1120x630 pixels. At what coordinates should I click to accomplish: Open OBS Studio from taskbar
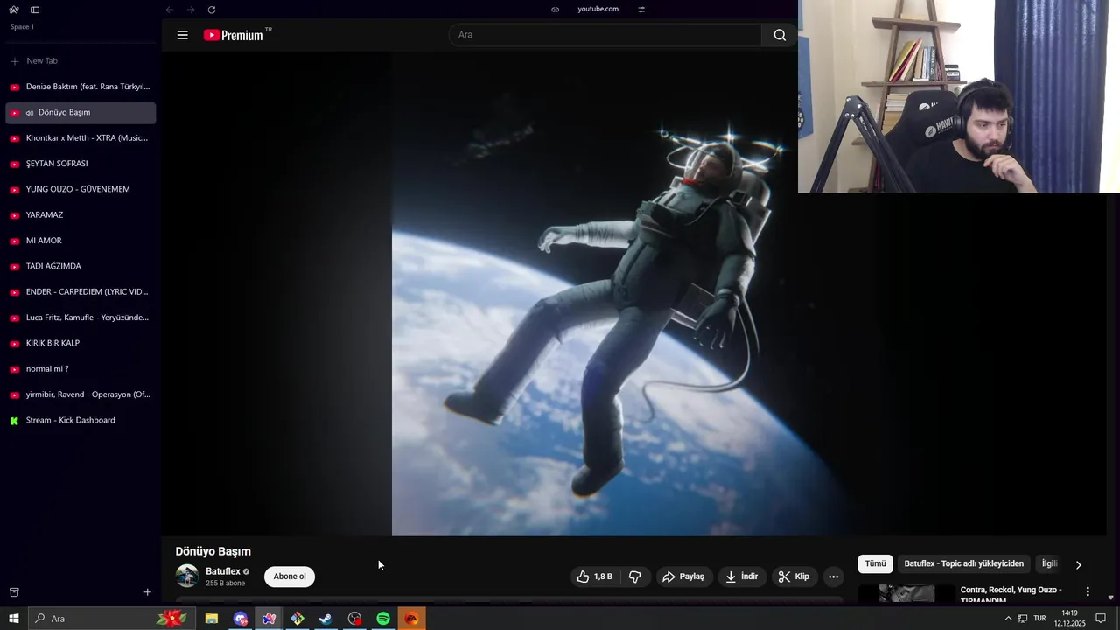click(354, 619)
